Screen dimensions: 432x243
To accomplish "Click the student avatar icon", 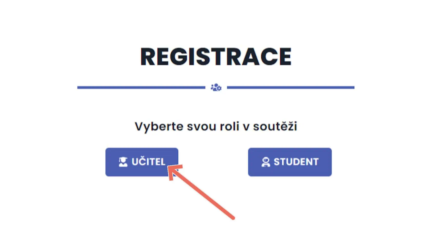I will pos(266,162).
